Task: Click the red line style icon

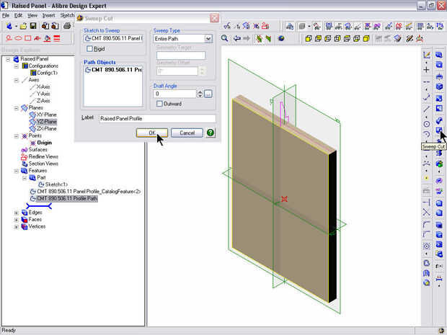Action: click(x=57, y=38)
